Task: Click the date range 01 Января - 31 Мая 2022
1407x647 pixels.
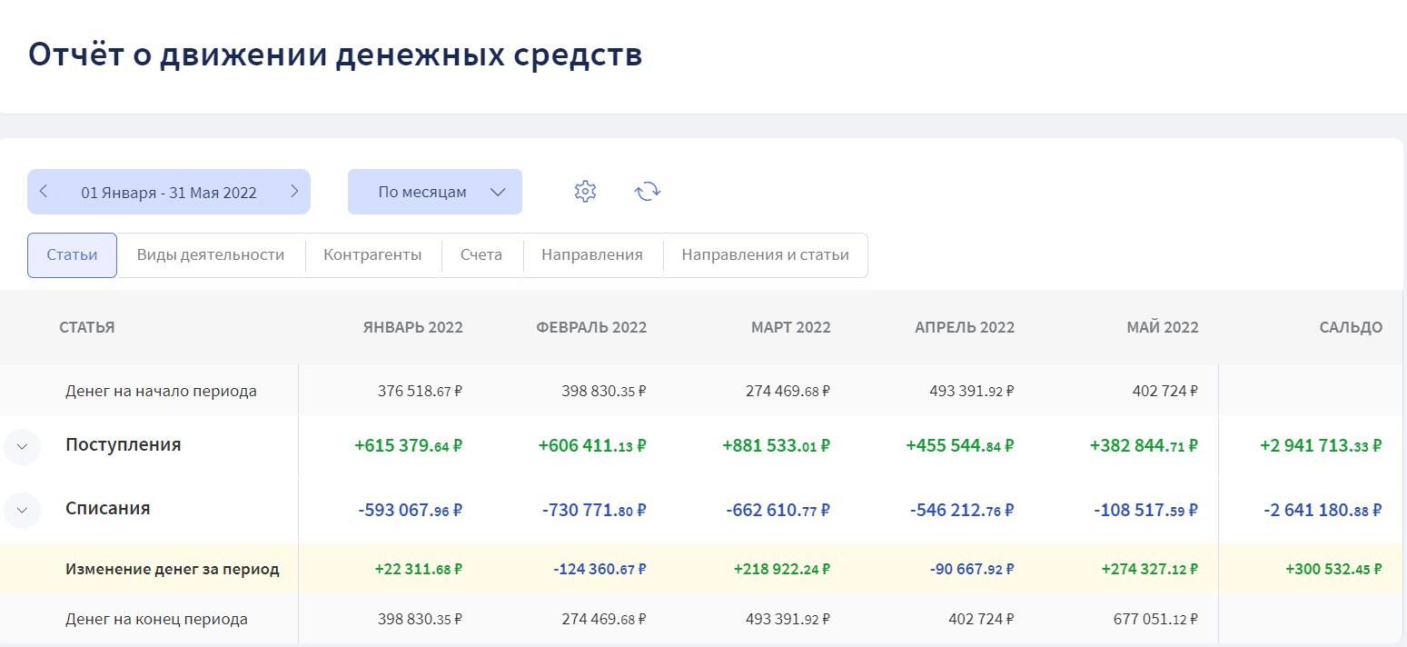Action: click(x=169, y=193)
